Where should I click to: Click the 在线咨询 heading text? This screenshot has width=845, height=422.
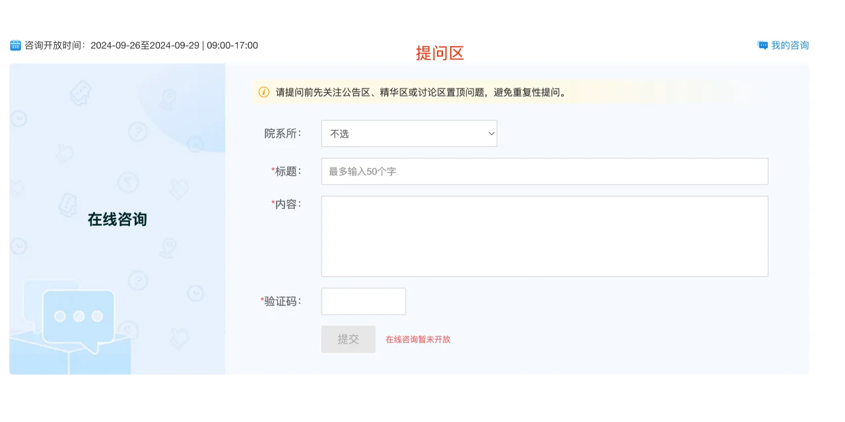(117, 219)
